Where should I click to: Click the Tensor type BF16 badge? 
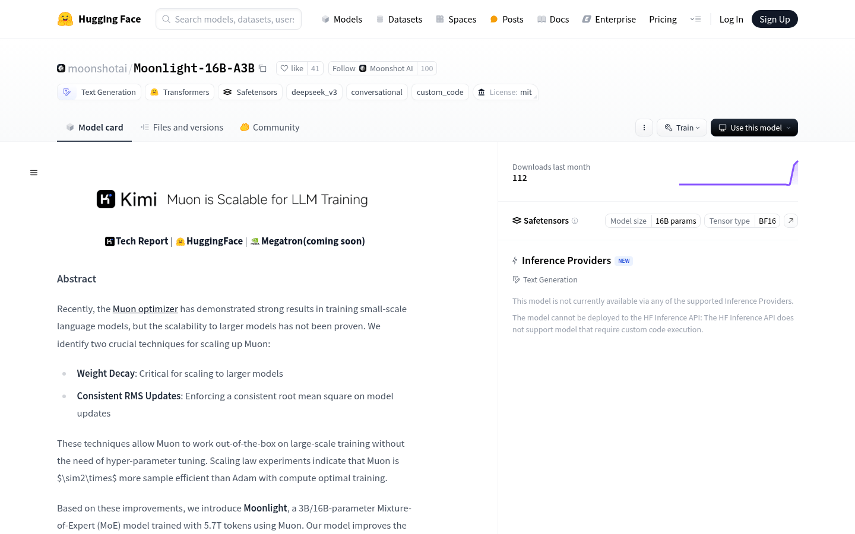pyautogui.click(x=742, y=221)
